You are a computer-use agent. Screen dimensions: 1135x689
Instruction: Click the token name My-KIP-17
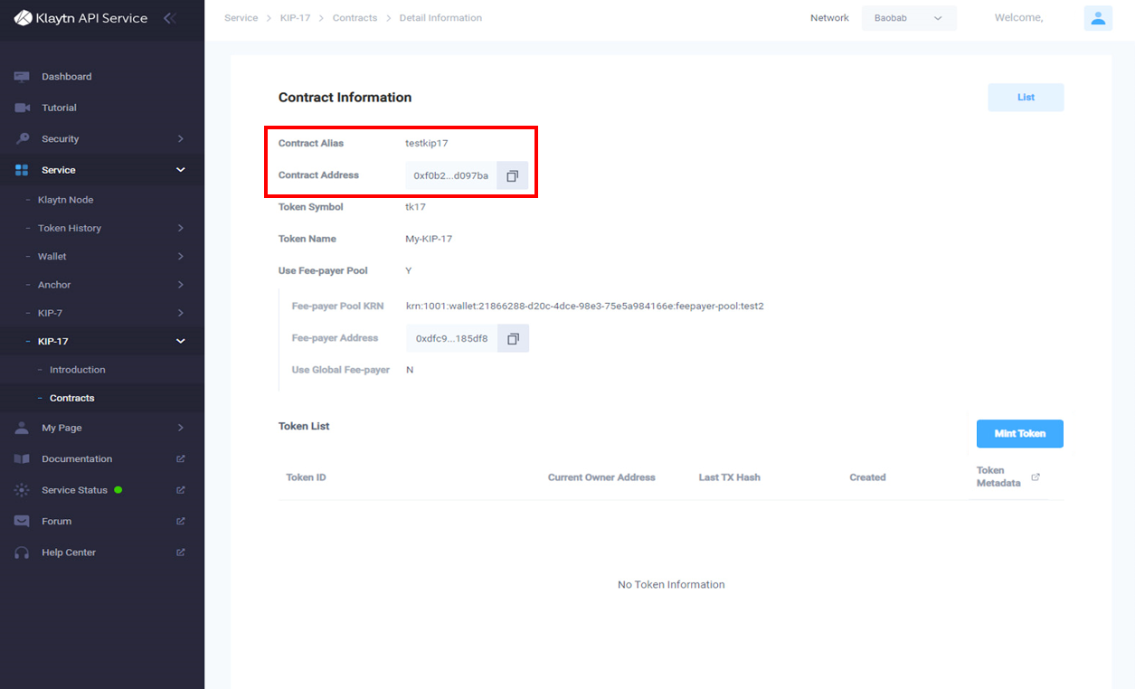pos(429,239)
